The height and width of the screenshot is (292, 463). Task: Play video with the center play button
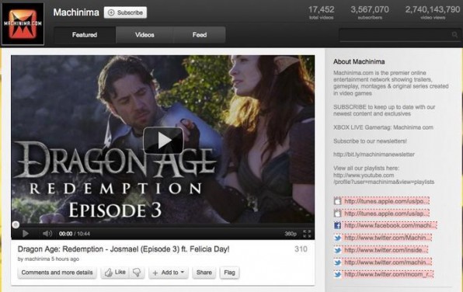[163, 141]
